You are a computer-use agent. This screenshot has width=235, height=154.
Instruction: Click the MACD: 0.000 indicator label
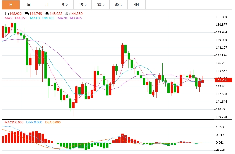14,122
